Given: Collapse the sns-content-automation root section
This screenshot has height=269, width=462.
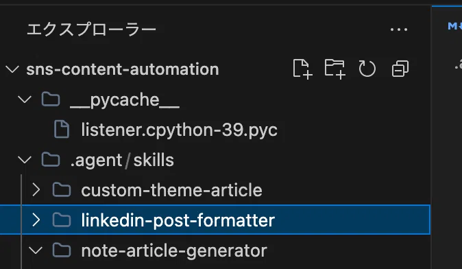Looking at the screenshot, I should [x=12, y=69].
